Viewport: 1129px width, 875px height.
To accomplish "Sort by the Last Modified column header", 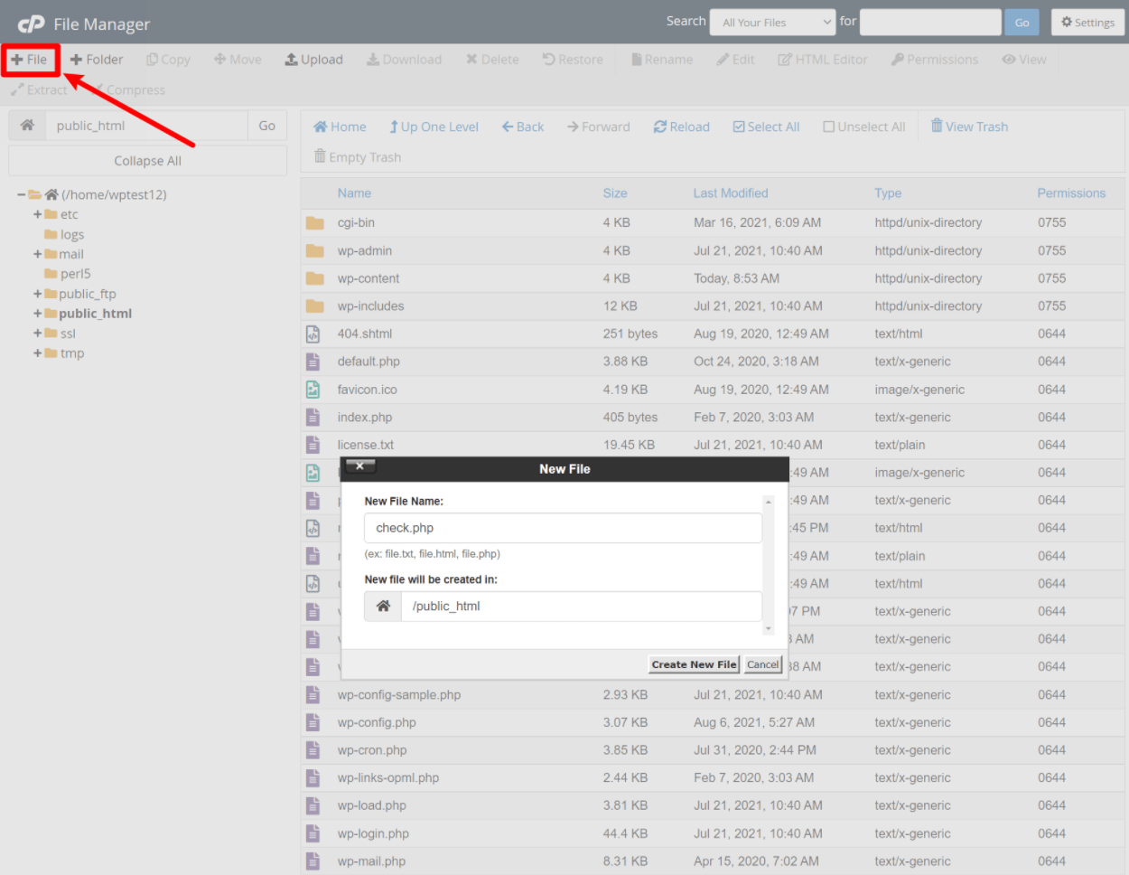I will tap(731, 193).
